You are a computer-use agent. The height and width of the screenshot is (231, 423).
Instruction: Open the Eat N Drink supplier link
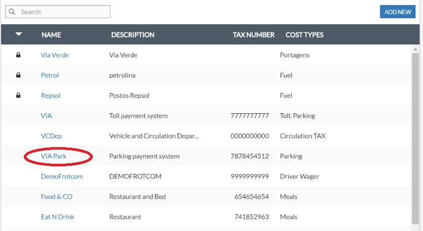(58, 217)
